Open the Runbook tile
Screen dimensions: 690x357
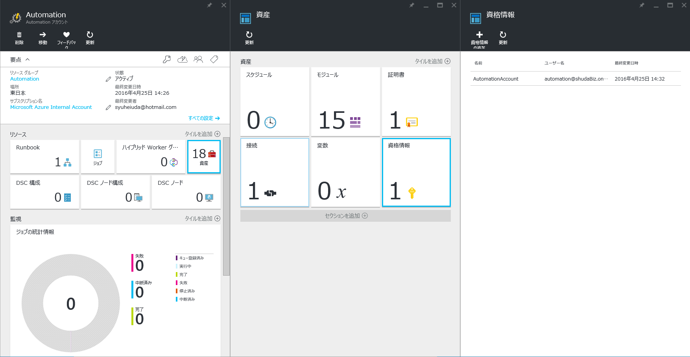coord(44,156)
